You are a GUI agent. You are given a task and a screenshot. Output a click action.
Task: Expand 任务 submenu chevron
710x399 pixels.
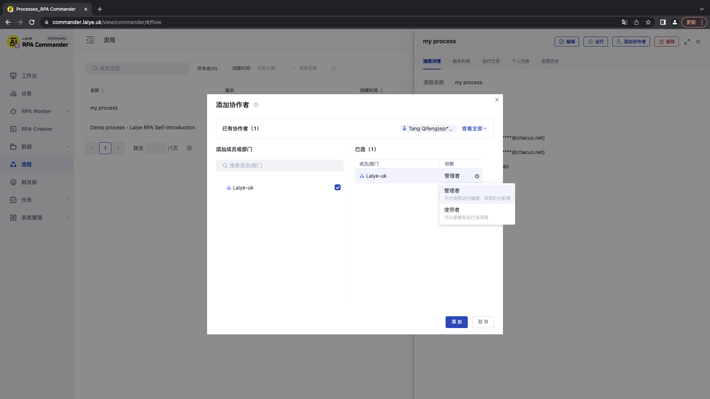click(x=68, y=200)
